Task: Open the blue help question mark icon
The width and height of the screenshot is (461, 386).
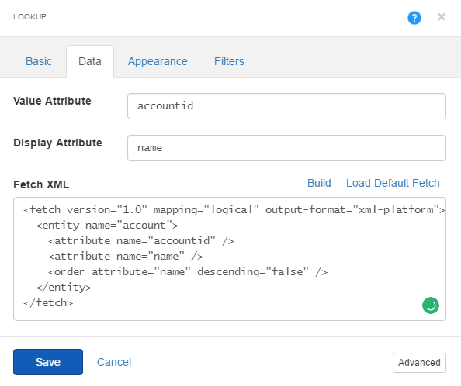Action: (414, 18)
